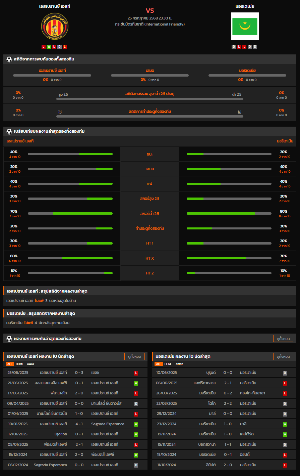Click Mauritania 80% under 2.5 score bar
The width and height of the screenshot is (300, 476).
pos(229,213)
